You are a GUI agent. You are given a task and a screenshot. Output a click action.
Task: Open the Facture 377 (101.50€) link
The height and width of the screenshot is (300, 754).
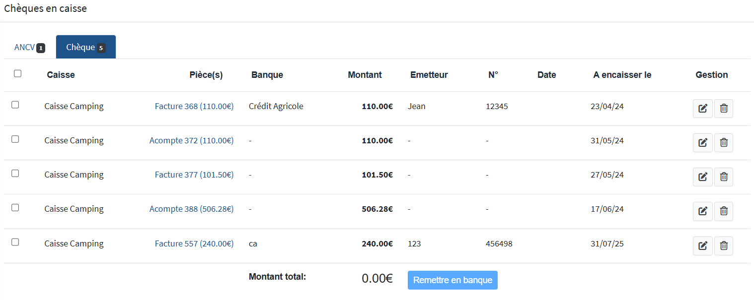click(194, 175)
